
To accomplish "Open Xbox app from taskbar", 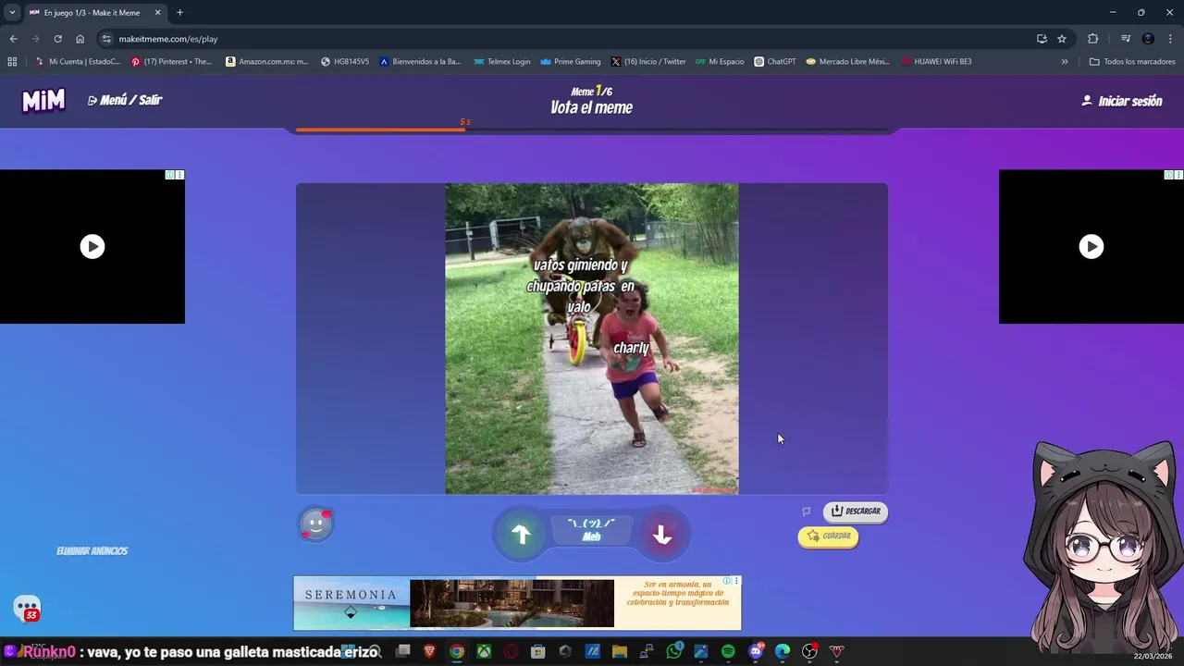I will 484,651.
